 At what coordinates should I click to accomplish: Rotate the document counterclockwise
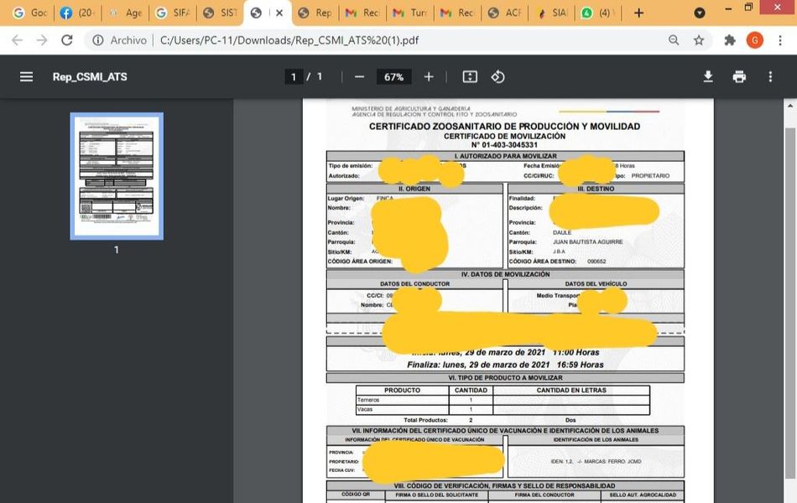pyautogui.click(x=497, y=76)
